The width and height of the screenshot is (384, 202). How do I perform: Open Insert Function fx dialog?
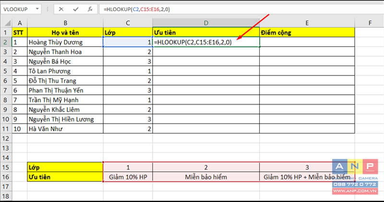pyautogui.click(x=90, y=9)
